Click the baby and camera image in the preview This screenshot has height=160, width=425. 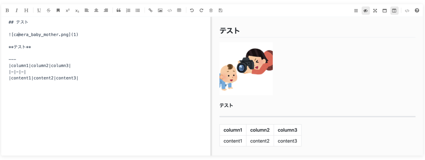pyautogui.click(x=246, y=69)
